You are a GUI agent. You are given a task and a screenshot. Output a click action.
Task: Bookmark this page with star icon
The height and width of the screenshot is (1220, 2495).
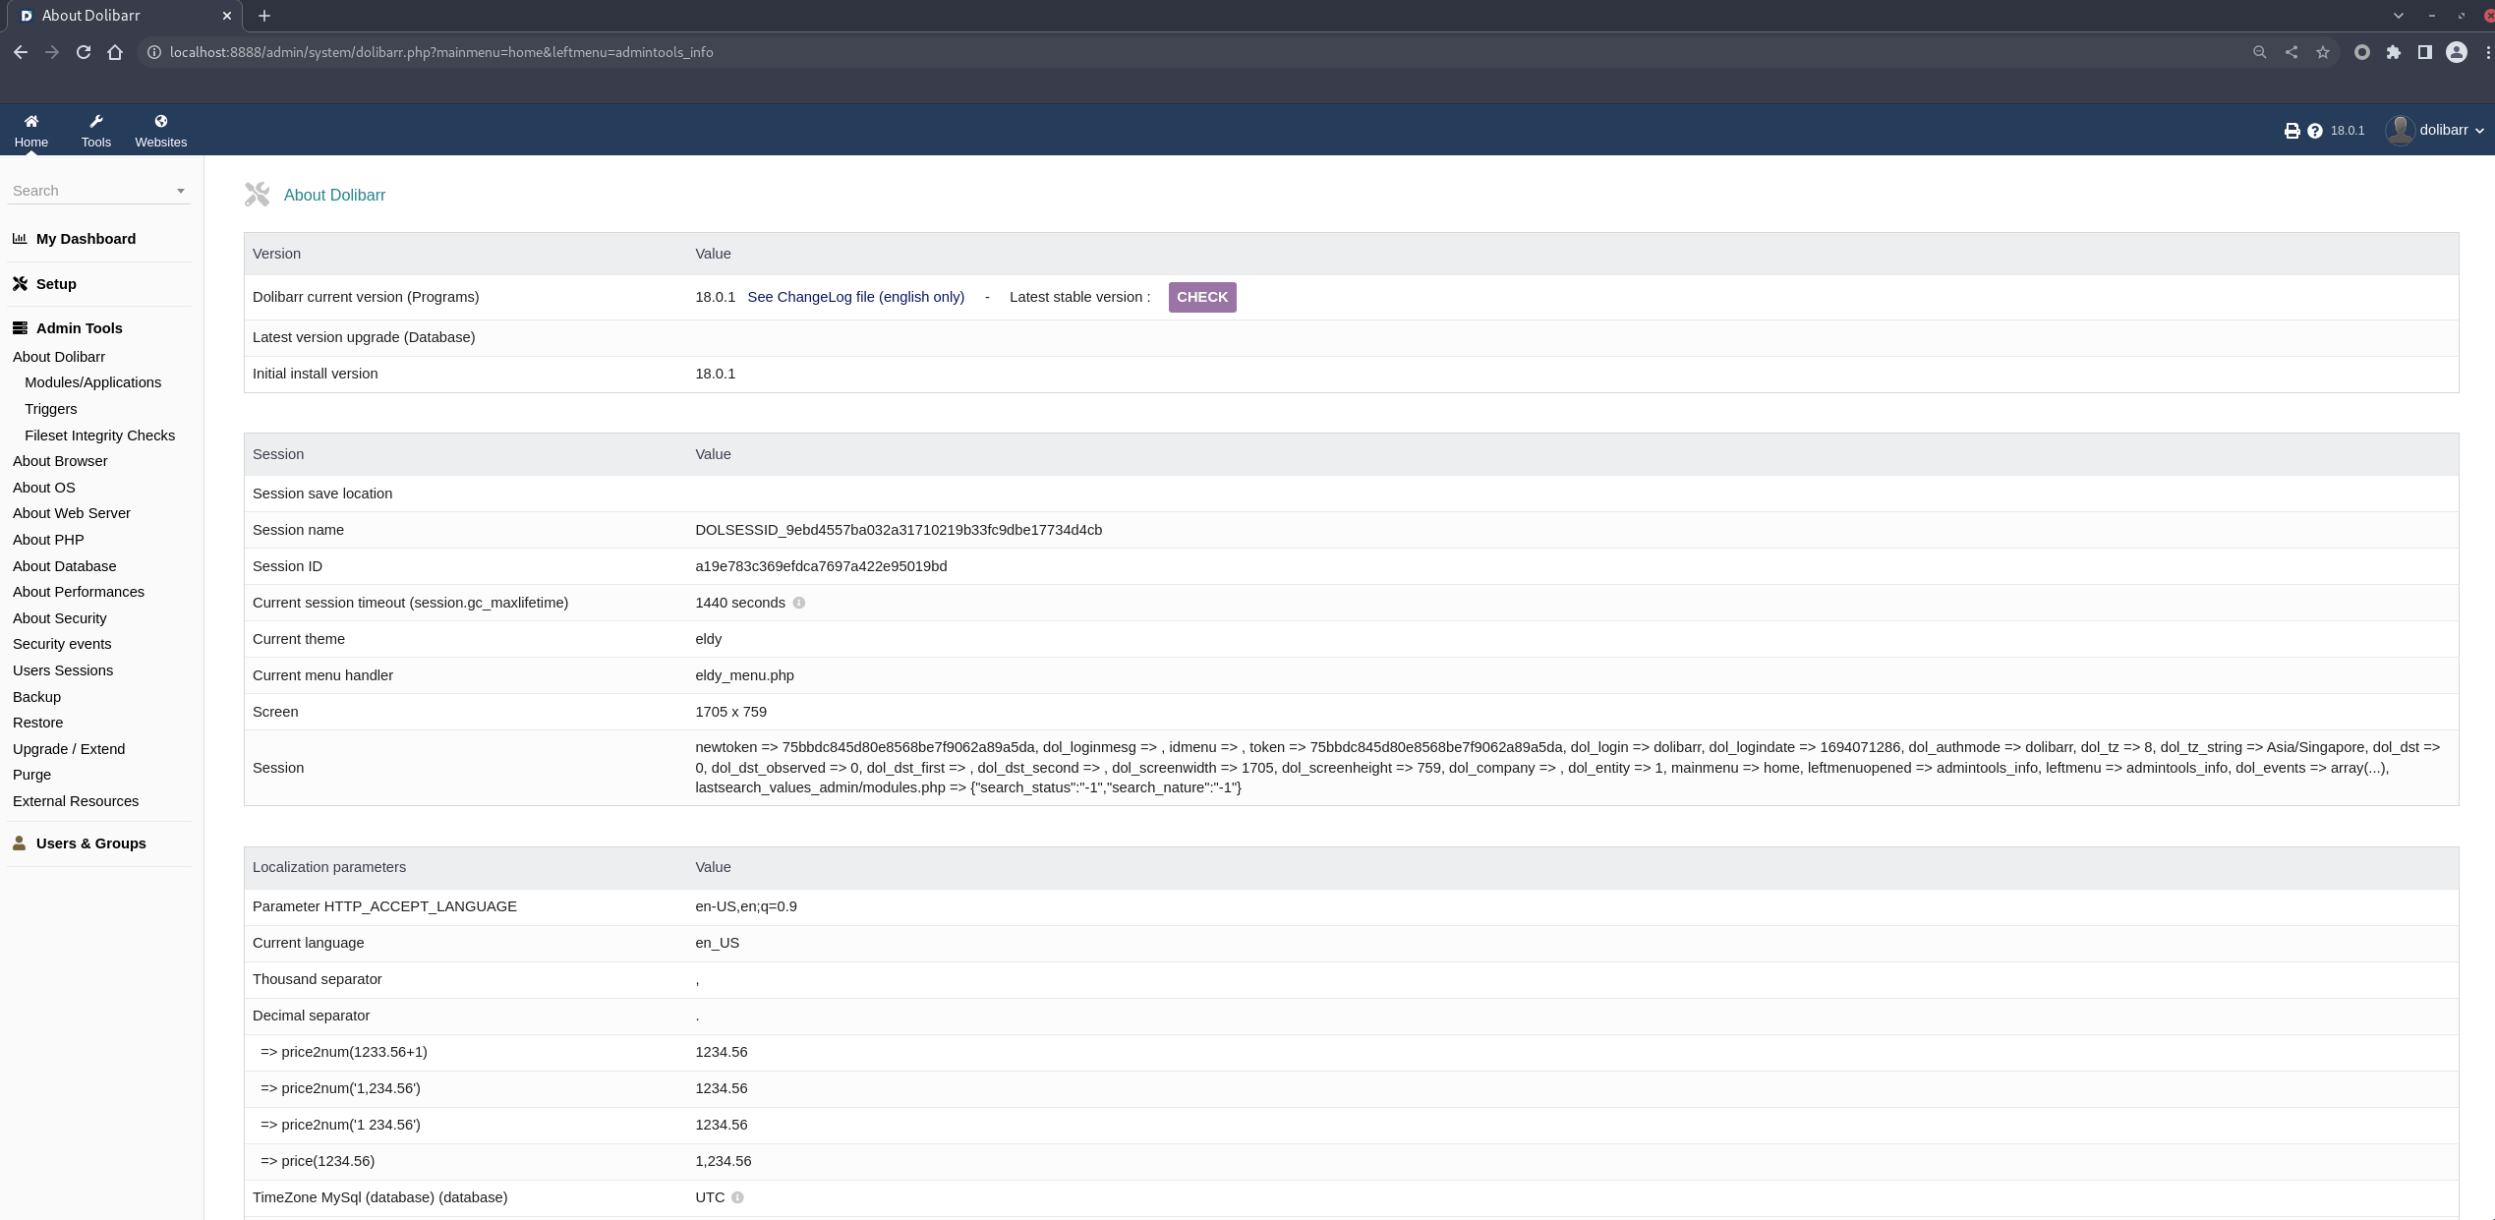2322,52
